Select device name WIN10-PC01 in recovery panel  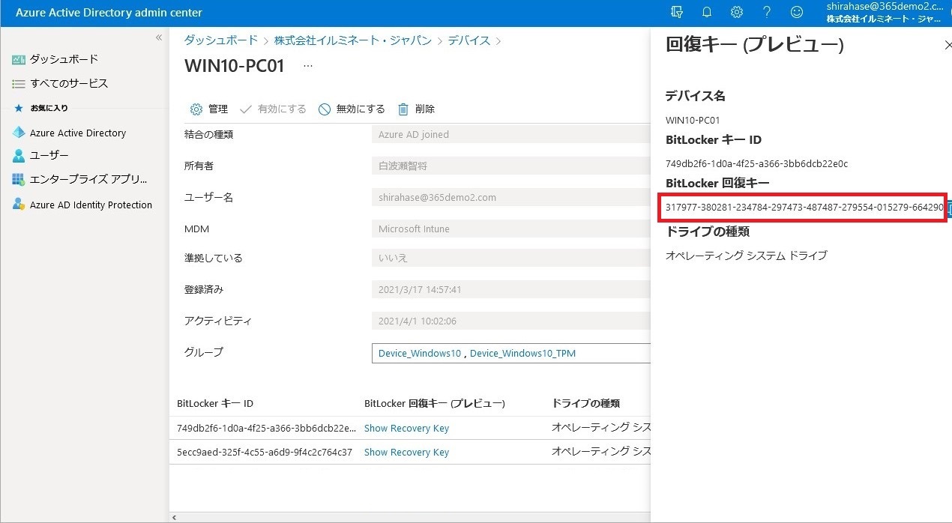point(693,120)
